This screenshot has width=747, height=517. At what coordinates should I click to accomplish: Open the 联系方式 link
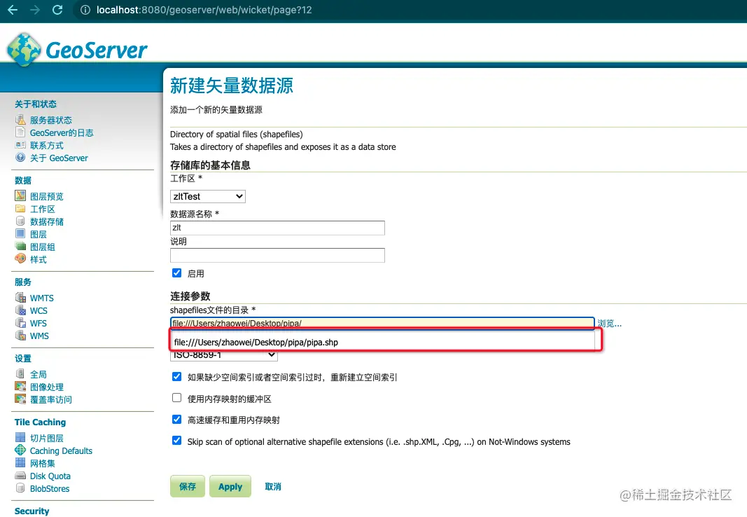click(x=47, y=145)
